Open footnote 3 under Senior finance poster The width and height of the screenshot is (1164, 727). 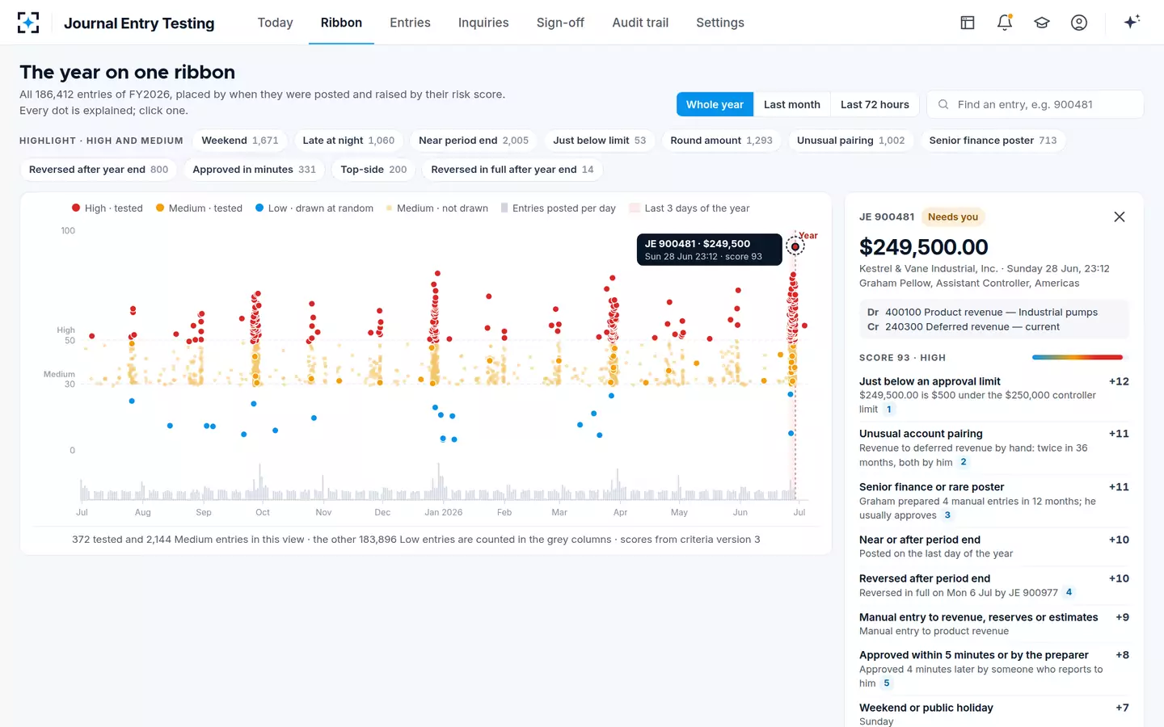(947, 515)
